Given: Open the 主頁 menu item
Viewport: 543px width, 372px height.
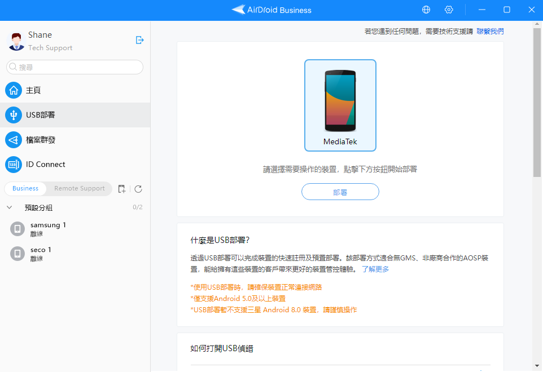Looking at the screenshot, I should pyautogui.click(x=75, y=90).
